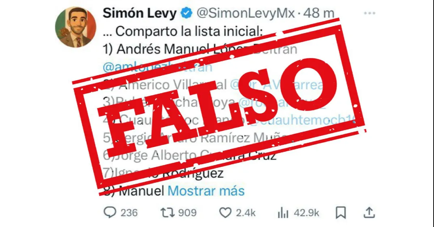This screenshot has height=227, width=434.
Task: Bookmark the tweet with bookmark icon
Action: [341, 213]
